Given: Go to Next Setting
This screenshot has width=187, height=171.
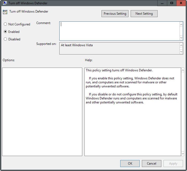Looking at the screenshot, I should point(144,14).
